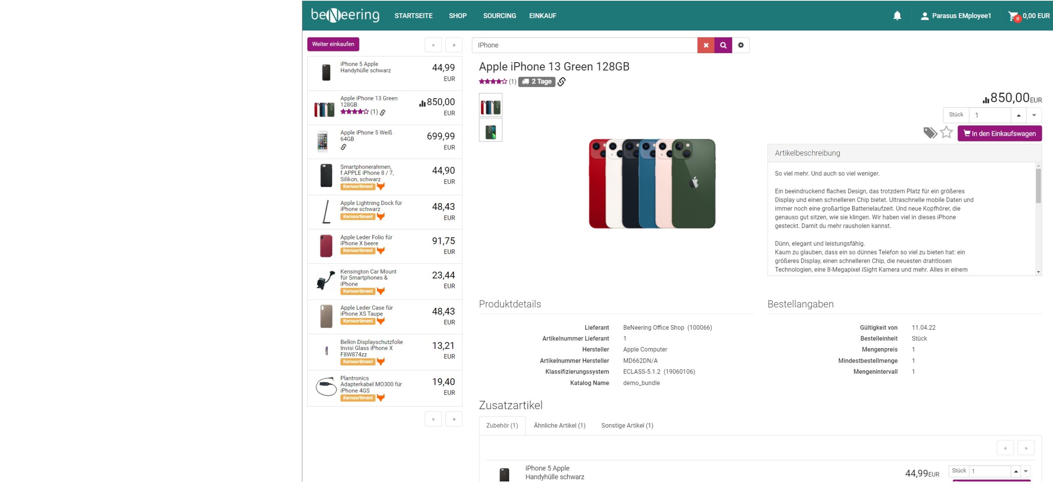Go to next page of result list
Image resolution: width=1053 pixels, height=486 pixels.
(454, 45)
